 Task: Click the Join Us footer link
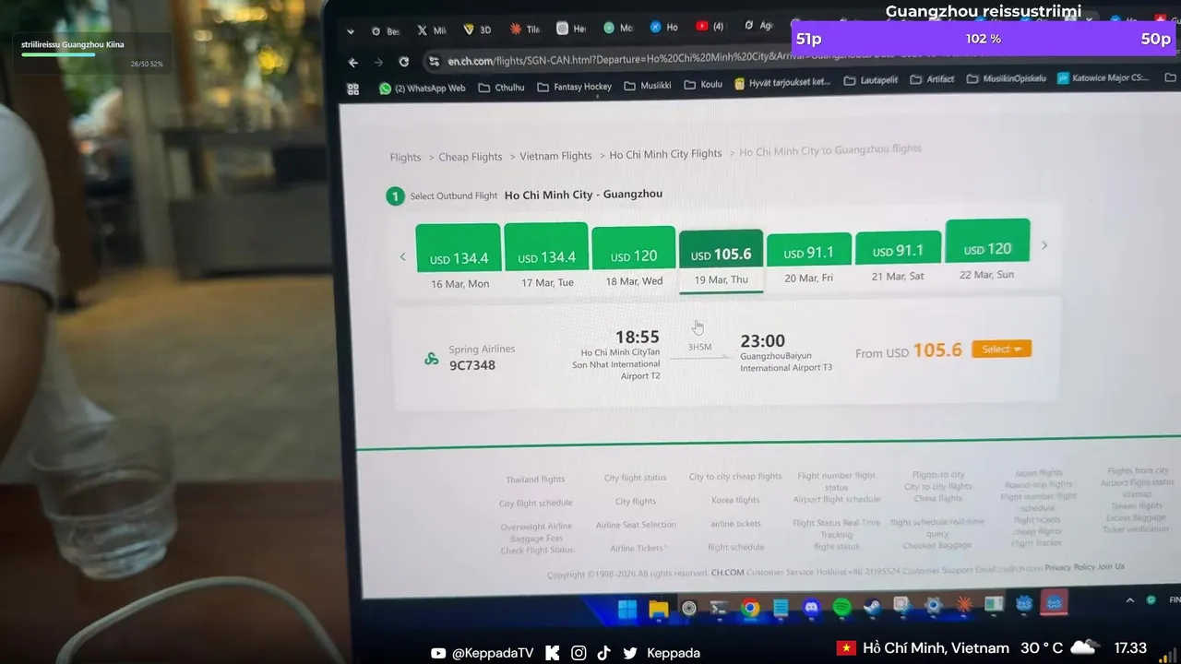point(1111,566)
